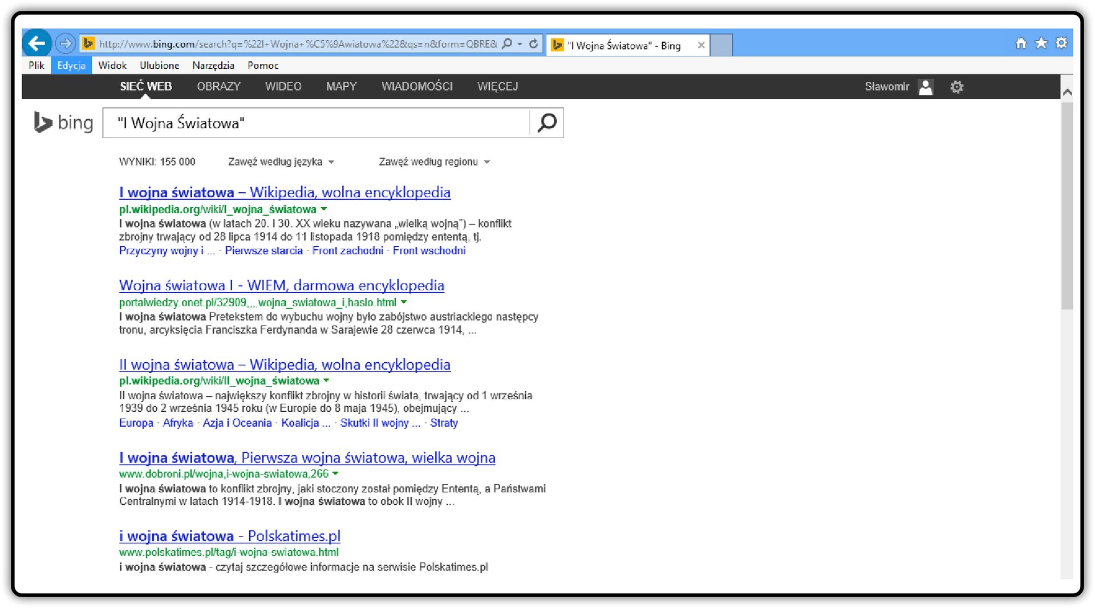The height and width of the screenshot is (608, 1095).
Task: Open Front zachodni sublink
Action: [347, 250]
